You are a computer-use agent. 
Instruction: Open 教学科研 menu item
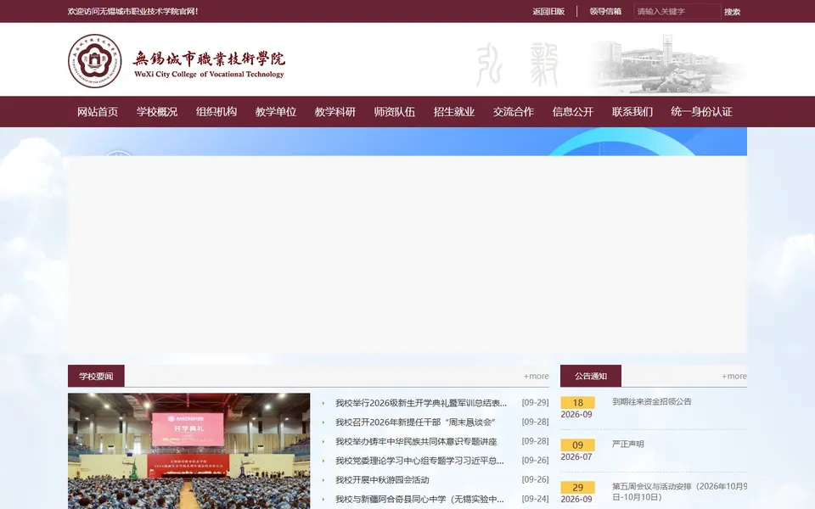coord(334,112)
